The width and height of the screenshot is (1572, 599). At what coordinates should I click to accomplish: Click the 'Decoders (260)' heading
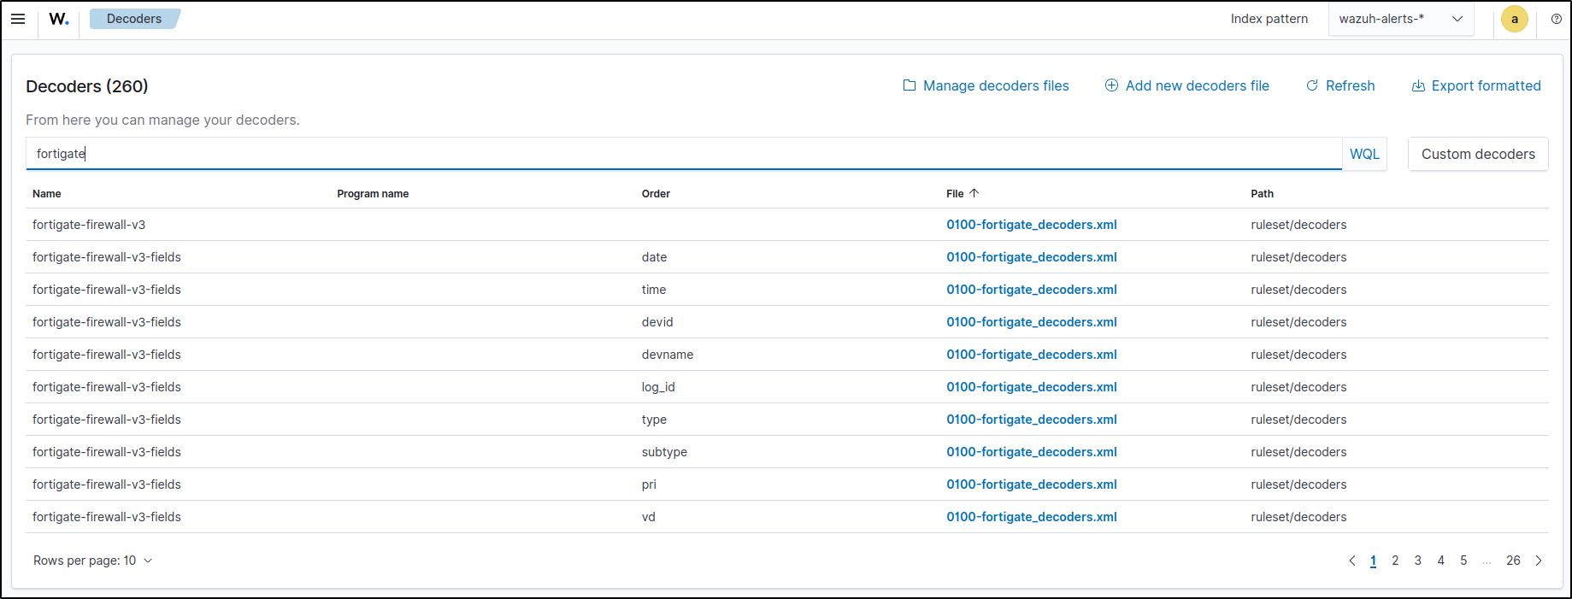tap(87, 86)
